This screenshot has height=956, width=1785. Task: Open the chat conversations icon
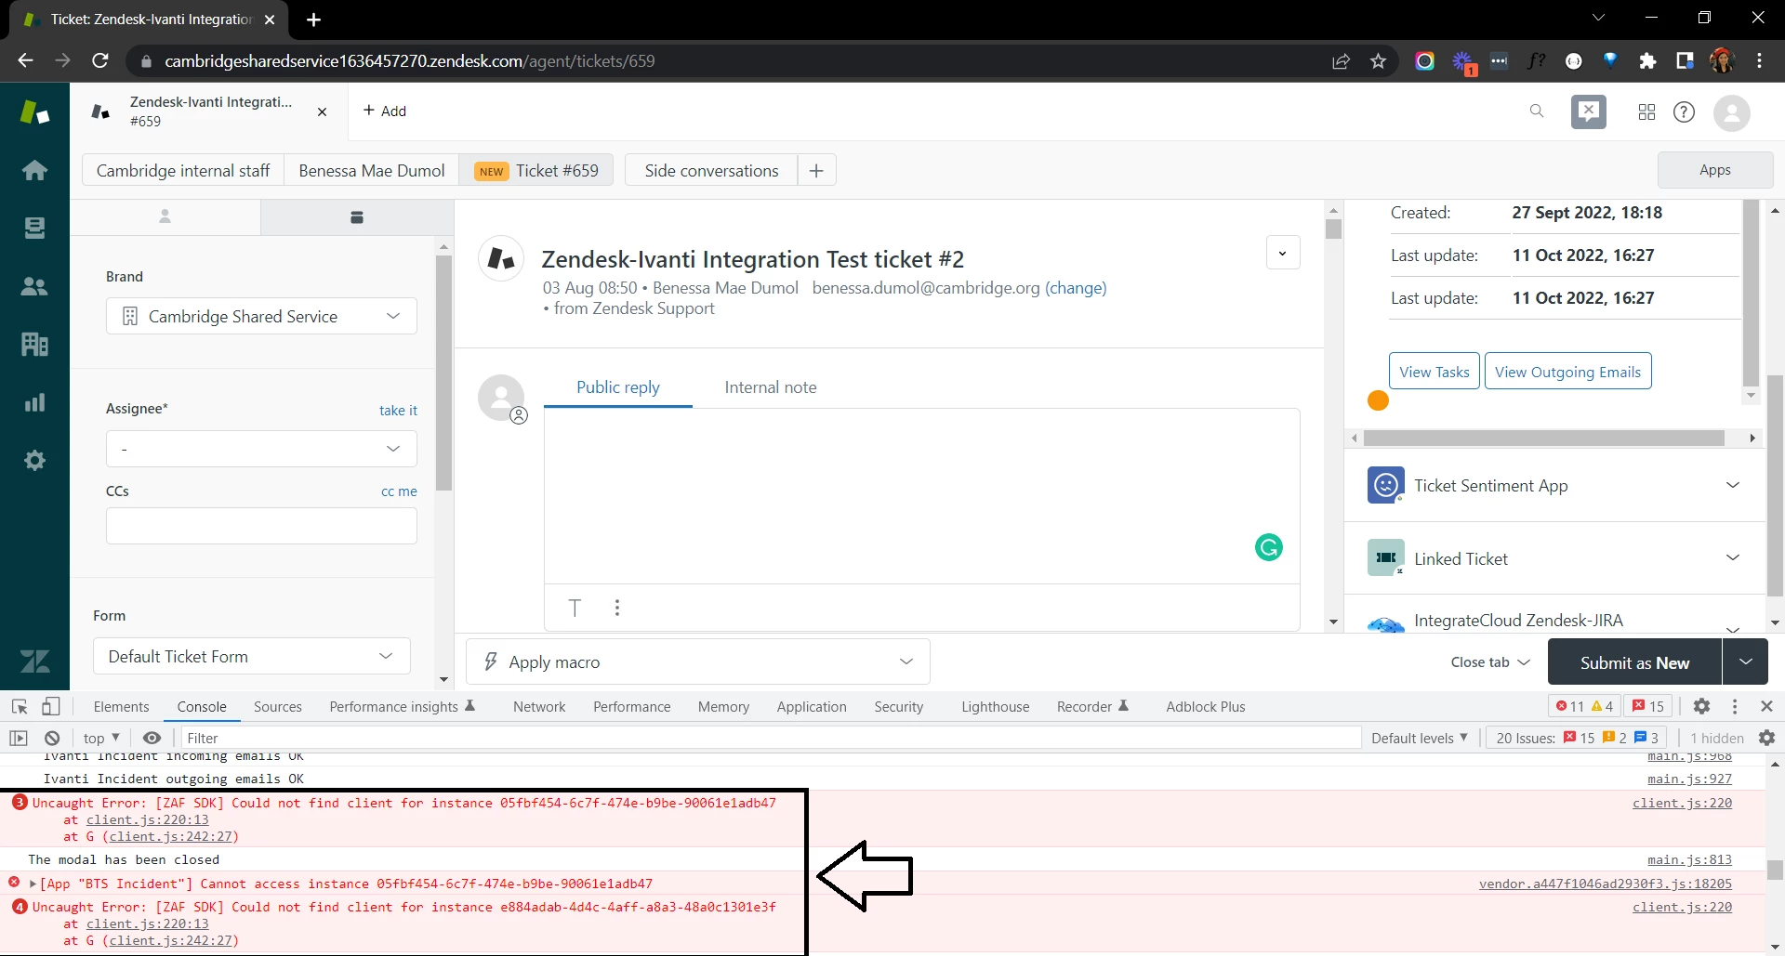1589,111
